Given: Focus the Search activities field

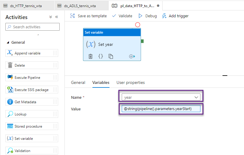Looking at the screenshot, I should [x=33, y=27].
